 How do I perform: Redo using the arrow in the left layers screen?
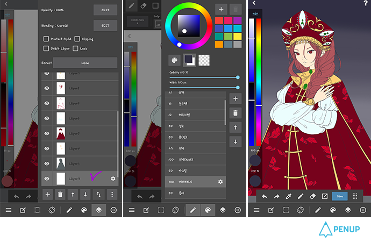[x=28, y=196]
